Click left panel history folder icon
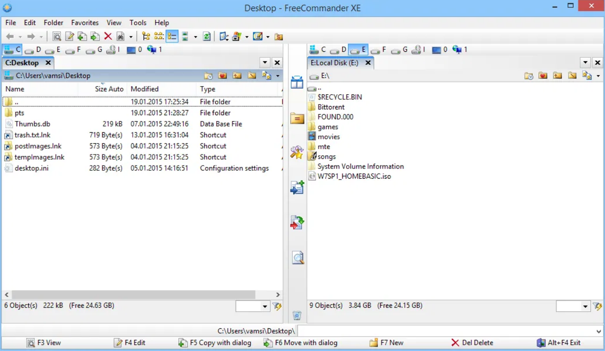Screen dimensions: 605x351 tap(208, 76)
